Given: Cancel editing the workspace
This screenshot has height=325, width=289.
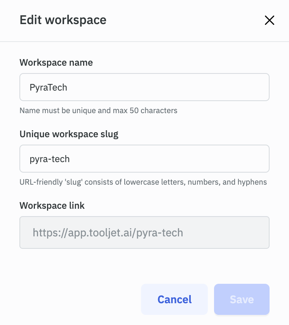Looking at the screenshot, I should (174, 299).
